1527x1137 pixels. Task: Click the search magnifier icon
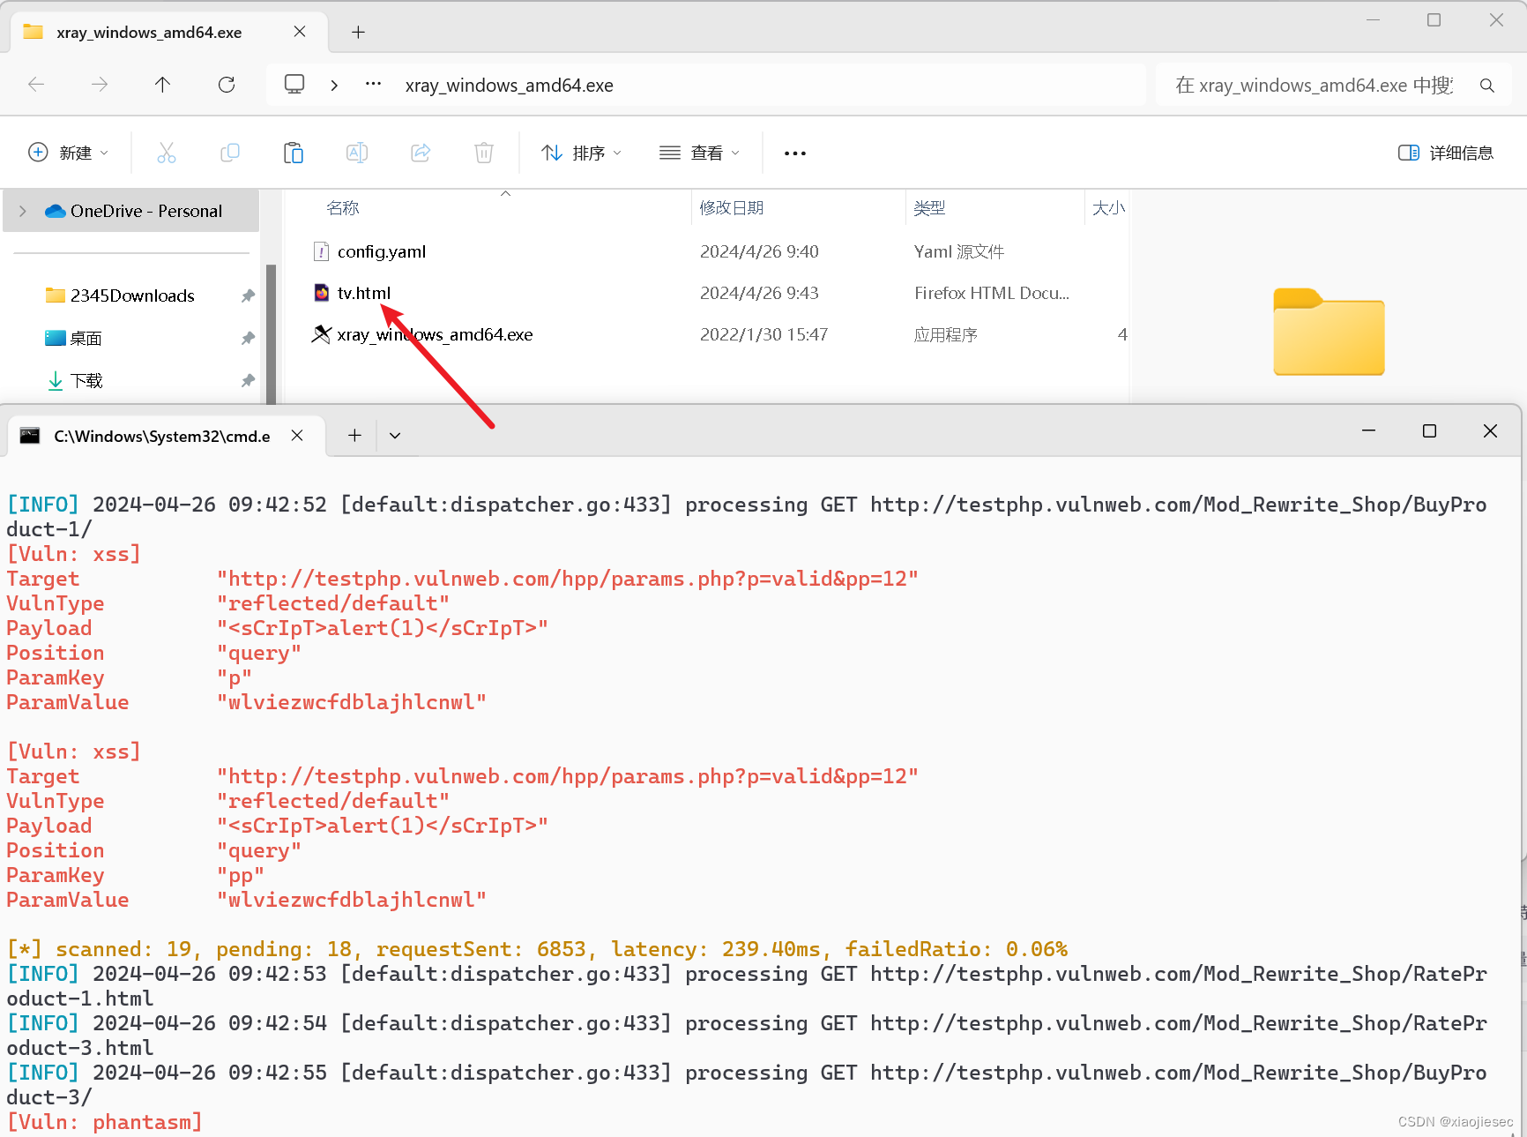click(1487, 86)
